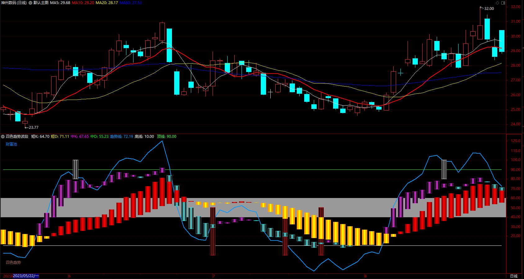Click the 23.77 low price marker
Image resolution: width=524 pixels, height=279 pixels.
click(34, 128)
